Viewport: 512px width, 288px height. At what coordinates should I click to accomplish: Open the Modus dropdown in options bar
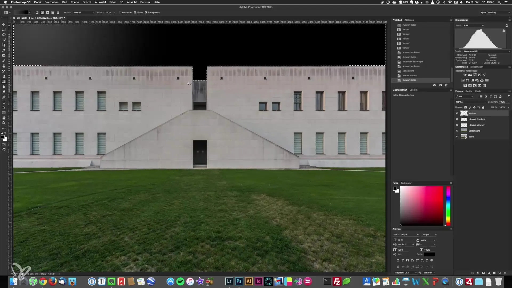point(84,13)
